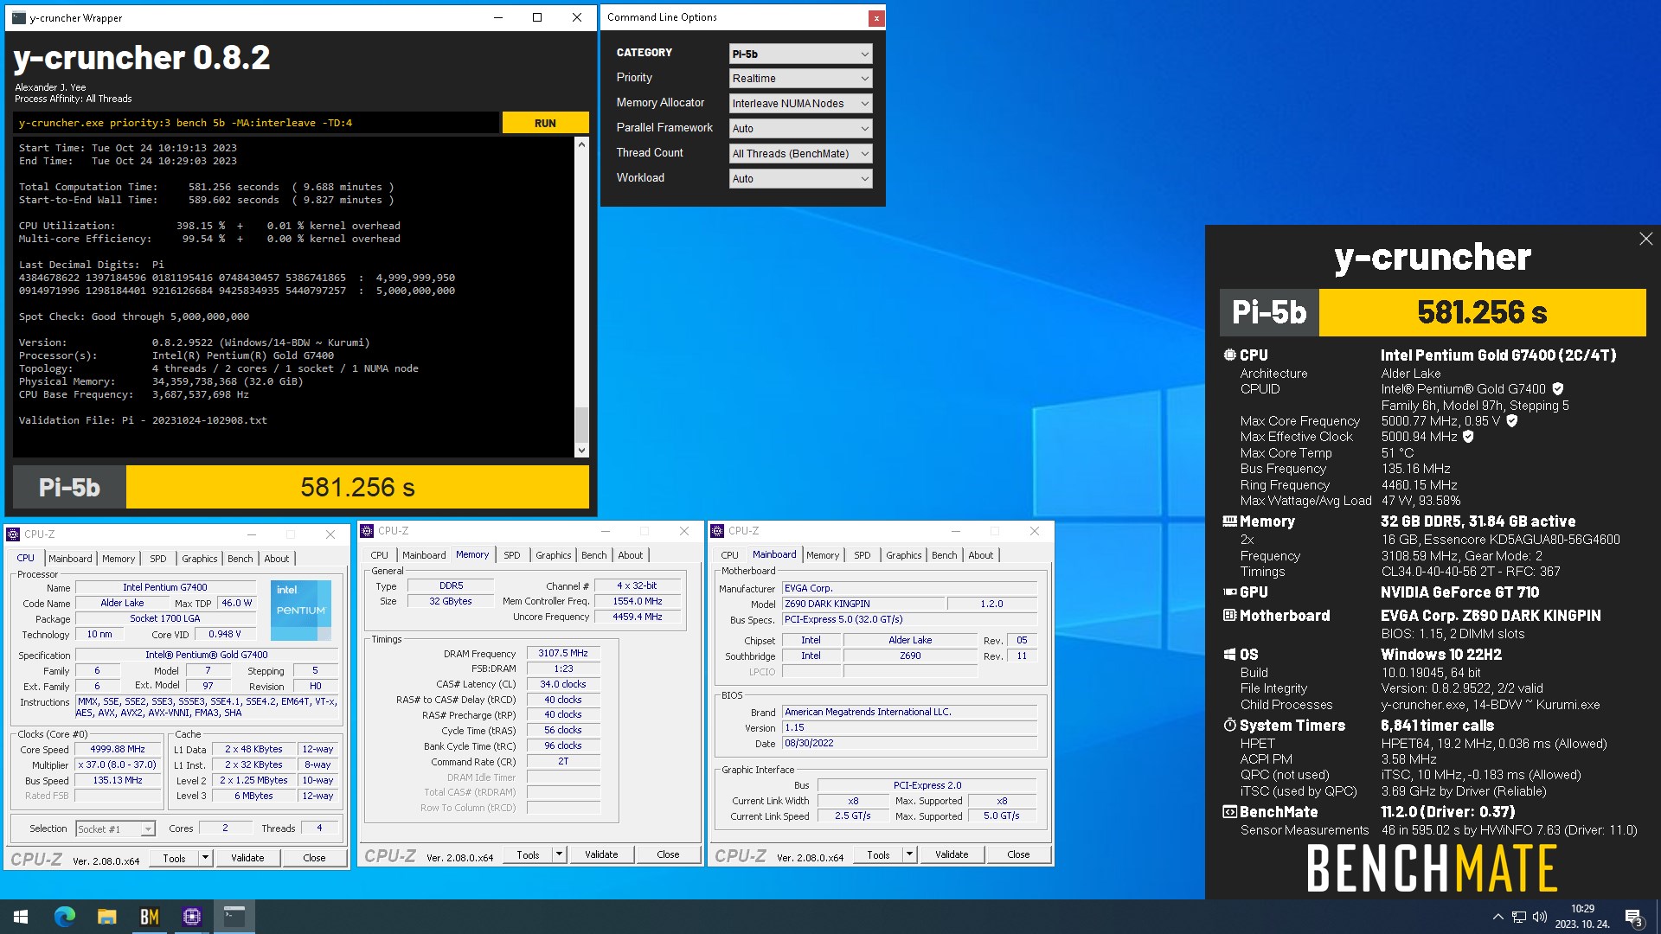1661x934 pixels.
Task: Click Close in first CPU-Z window
Action: (x=314, y=858)
